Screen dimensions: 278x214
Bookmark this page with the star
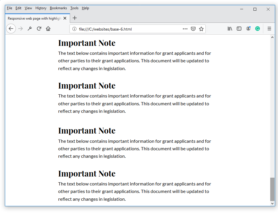pos(201,29)
